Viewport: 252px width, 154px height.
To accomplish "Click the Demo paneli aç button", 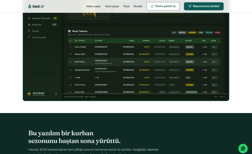I will coord(163,6).
